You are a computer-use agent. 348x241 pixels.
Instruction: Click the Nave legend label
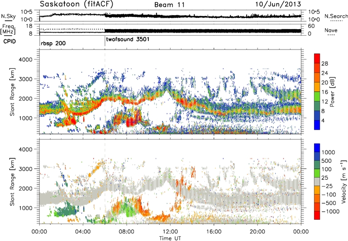pyautogui.click(x=331, y=30)
